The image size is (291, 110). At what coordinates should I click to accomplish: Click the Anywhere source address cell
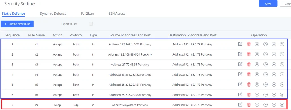pos(130,105)
